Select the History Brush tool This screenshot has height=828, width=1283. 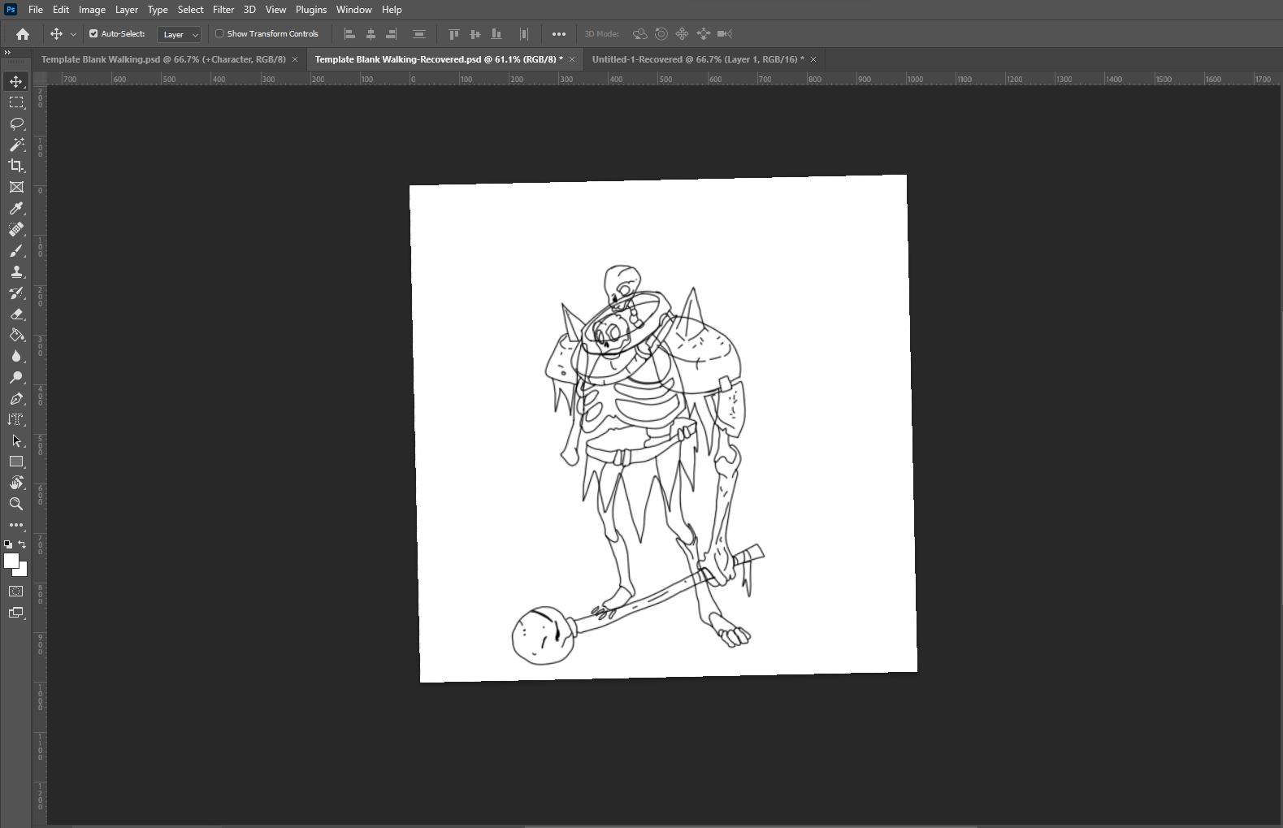(16, 293)
